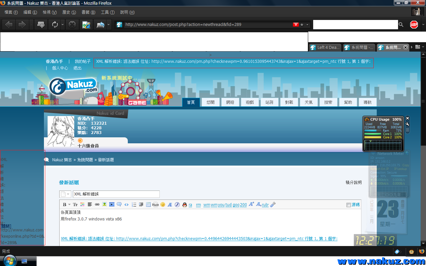Insert an image with the picture icon

click(105, 204)
